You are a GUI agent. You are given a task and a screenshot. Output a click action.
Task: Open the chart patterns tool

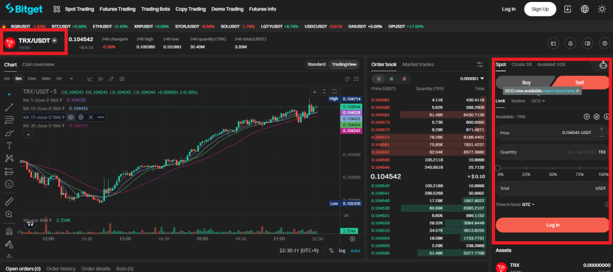pos(9,158)
